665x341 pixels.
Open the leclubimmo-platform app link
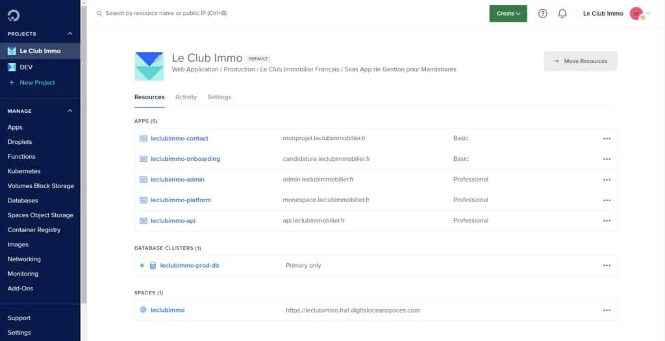click(181, 200)
